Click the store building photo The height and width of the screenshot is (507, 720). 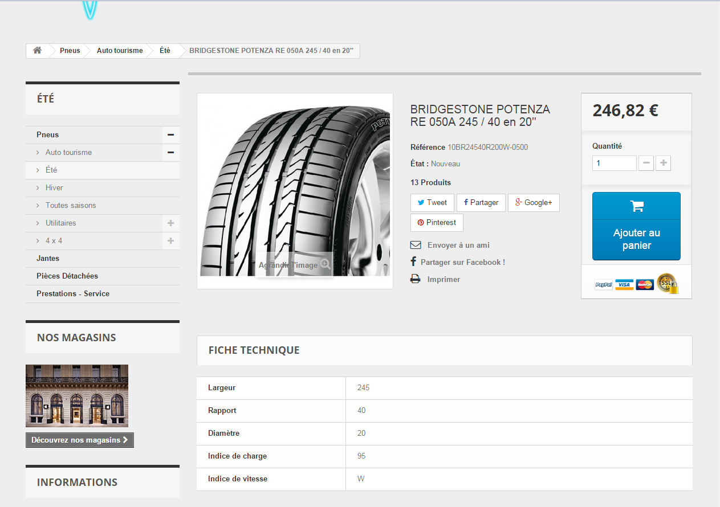click(x=77, y=396)
